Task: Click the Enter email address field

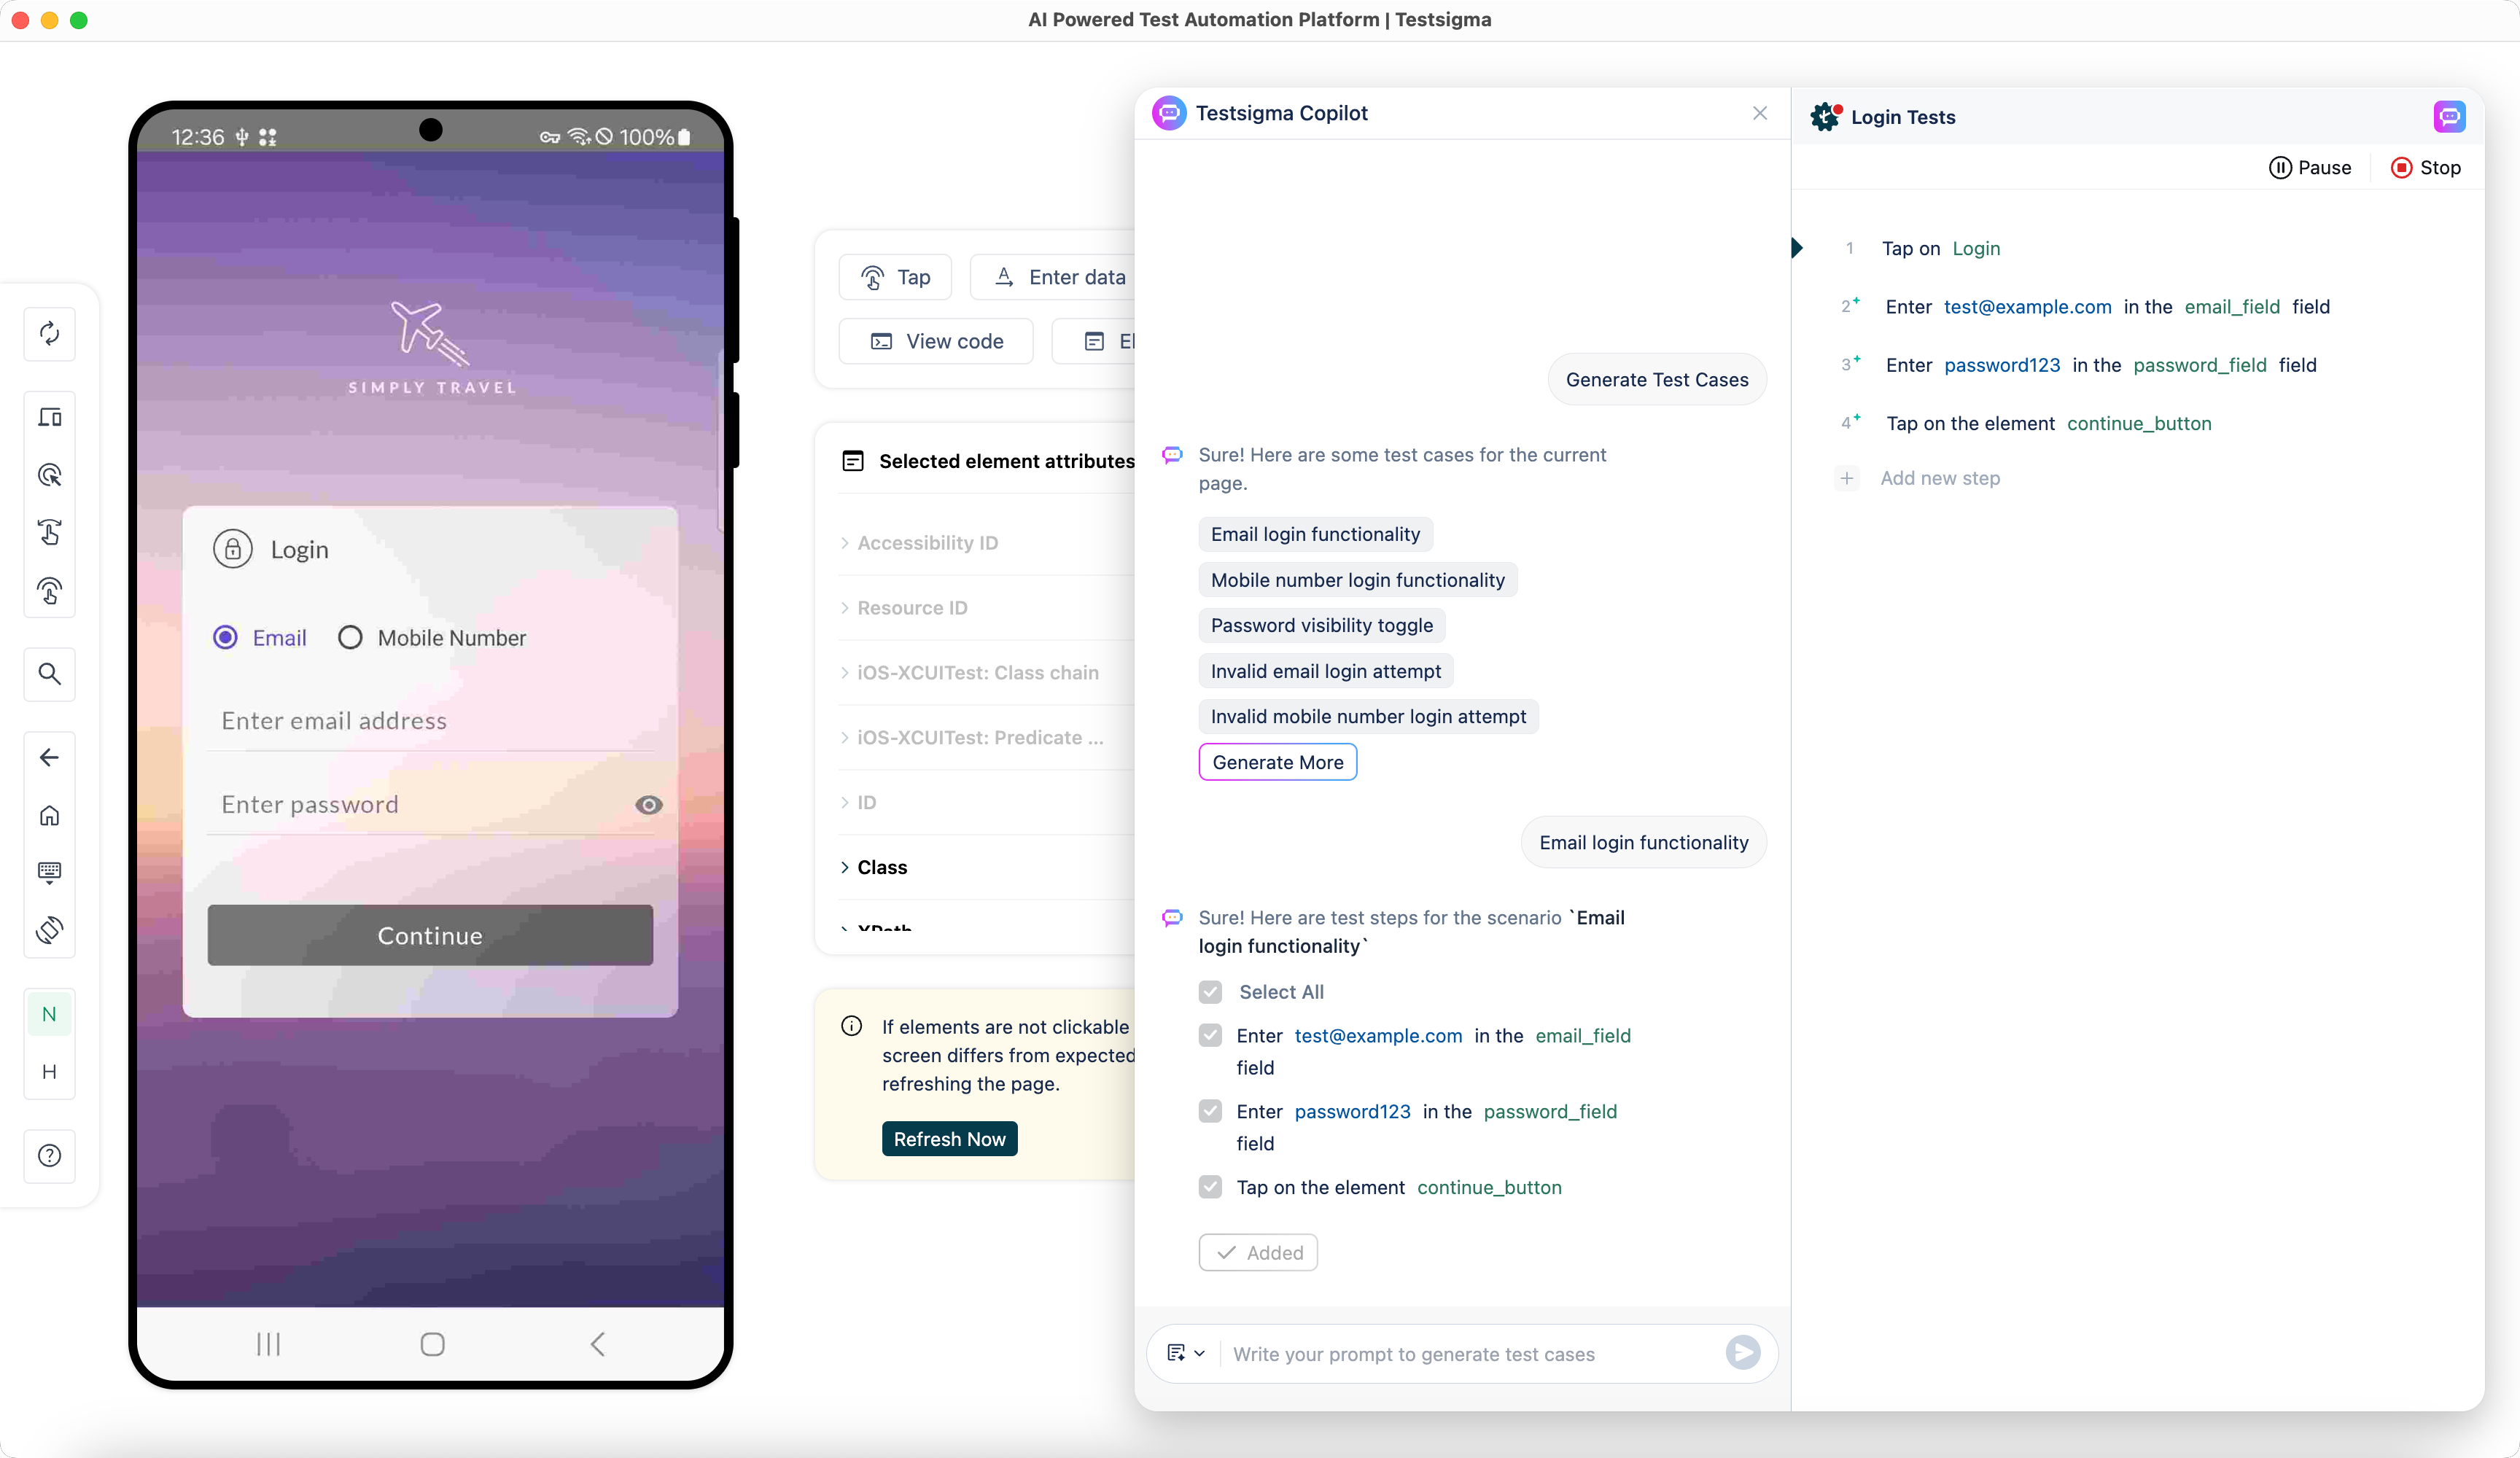Action: [430, 721]
